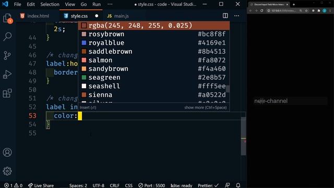Click the feedback icon in status bar
The image size is (334, 188).
coord(228,185)
